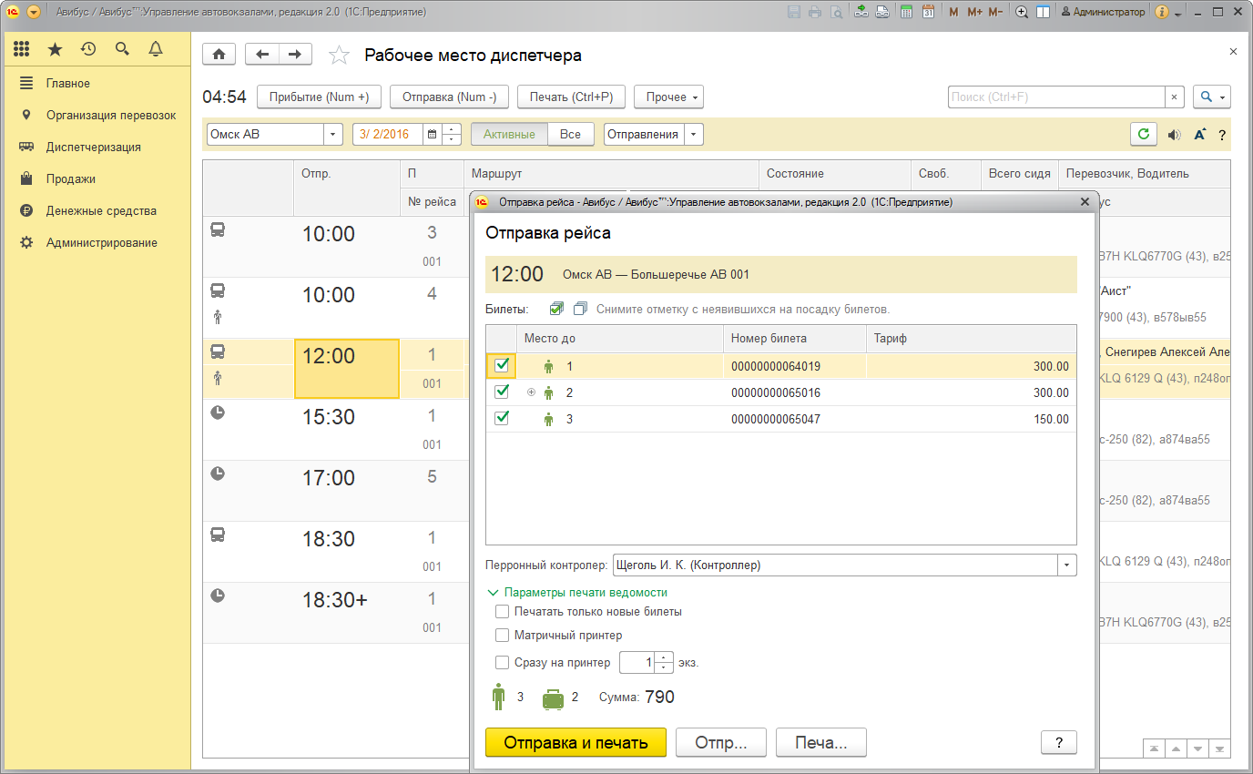The image size is (1253, 774).
Task: Toggle the sound speaker icon
Action: coord(1174,135)
